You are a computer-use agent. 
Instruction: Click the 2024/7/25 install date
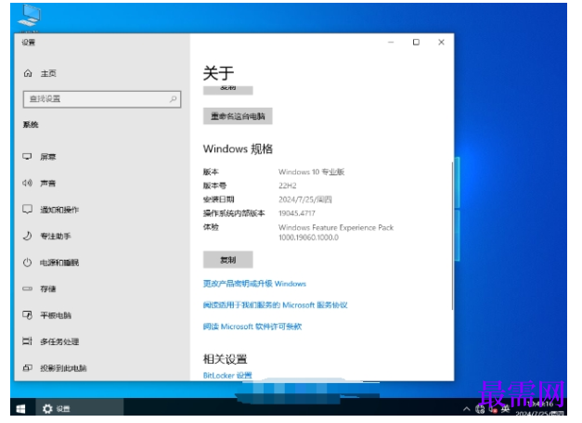coord(305,199)
